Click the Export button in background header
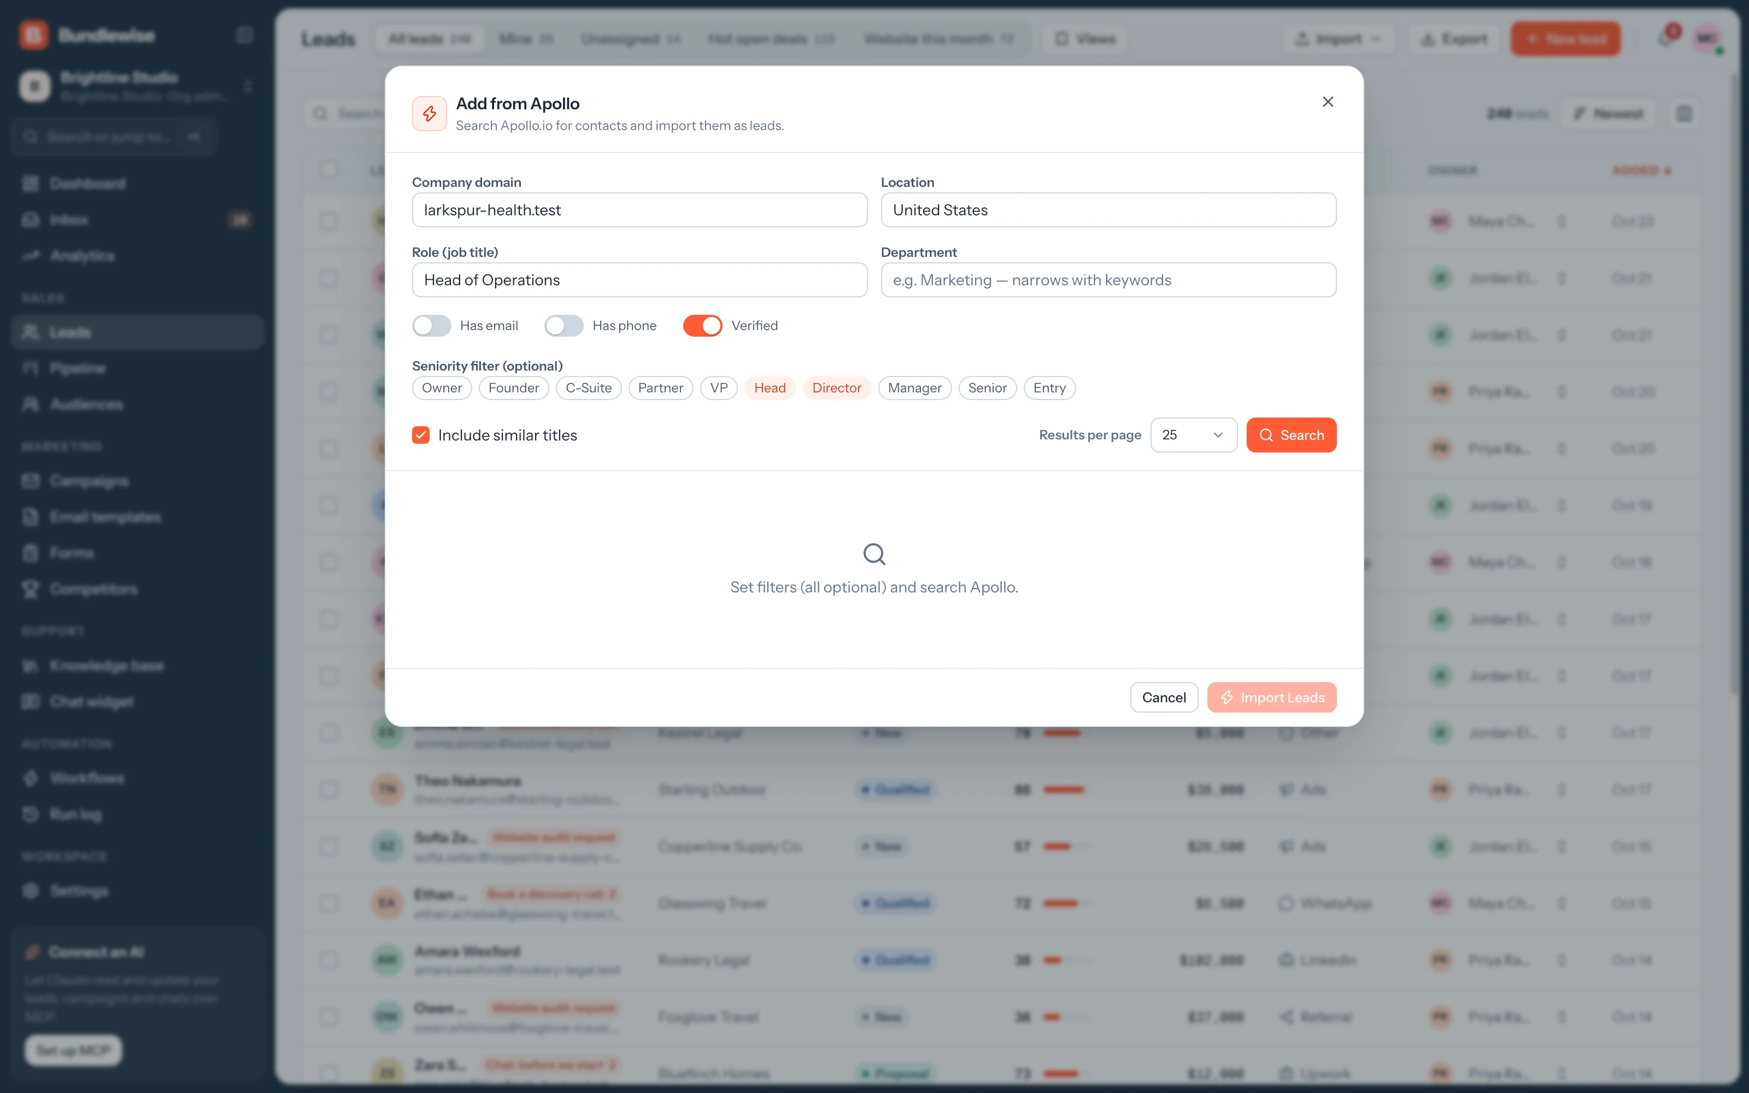Screen dimensions: 1749x1093 pos(1453,39)
